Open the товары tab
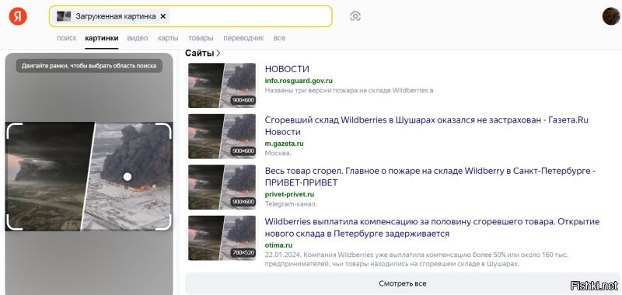Image resolution: width=622 pixels, height=295 pixels. [201, 38]
